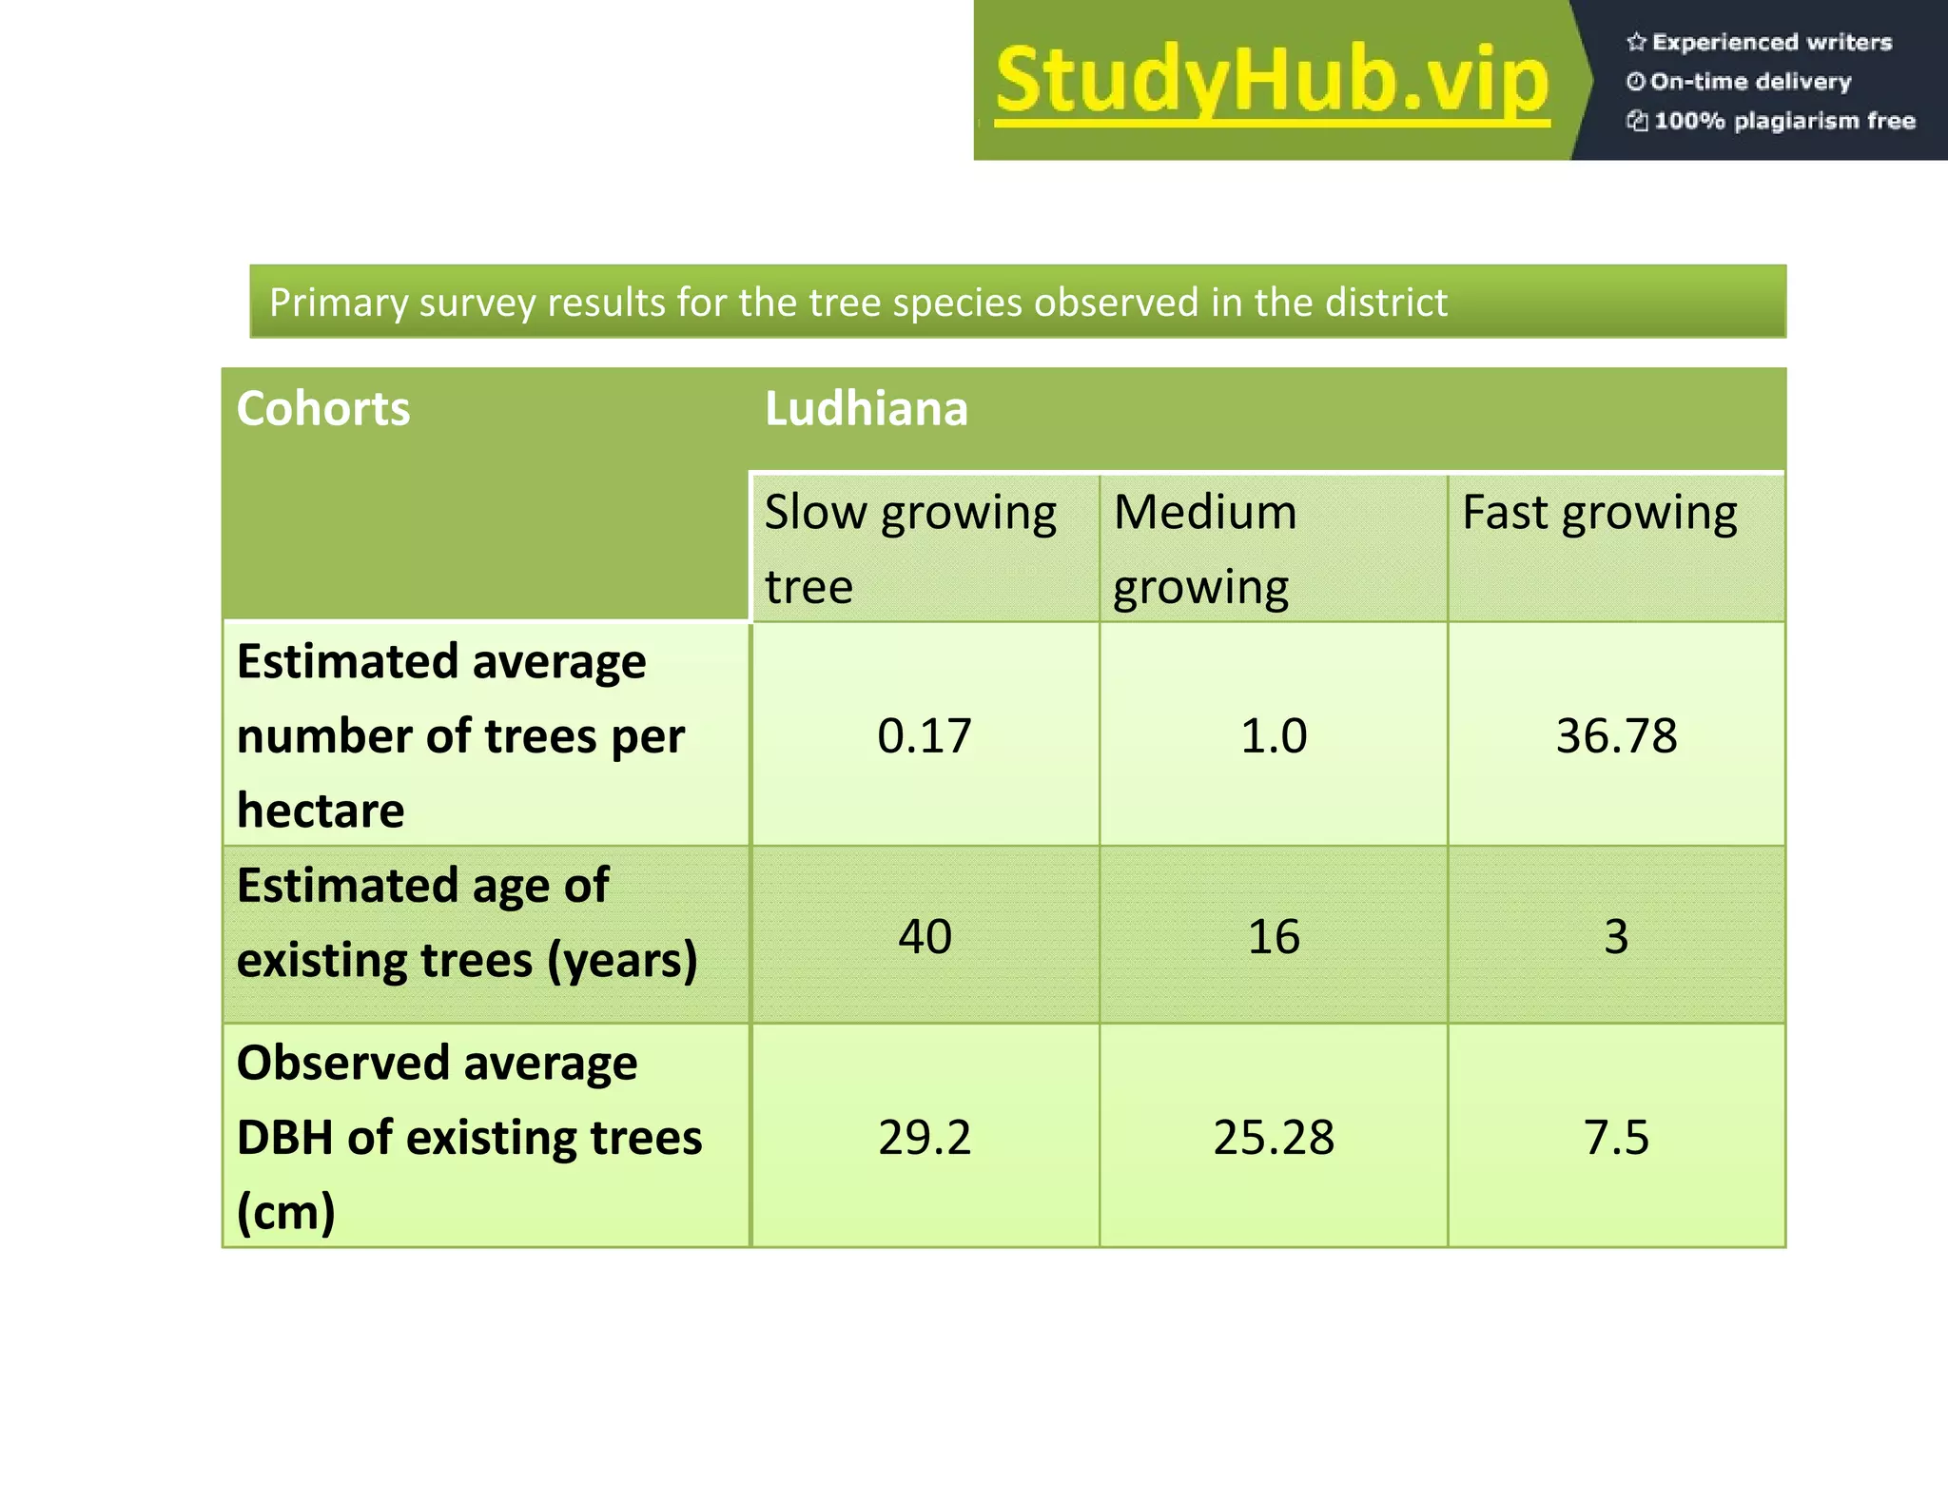This screenshot has width=1948, height=1505.
Task: Click the 36.78 value cell
Action: (1617, 734)
